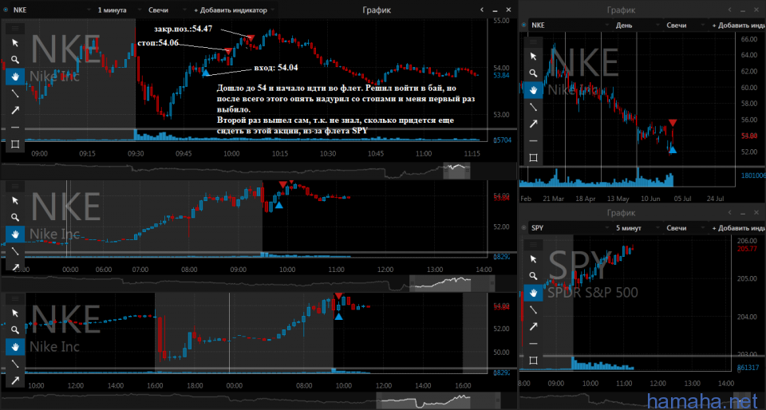Image resolution: width=766 pixels, height=410 pixels.
Task: Select line tool in bottom-left NKE chart
Action: [15, 364]
